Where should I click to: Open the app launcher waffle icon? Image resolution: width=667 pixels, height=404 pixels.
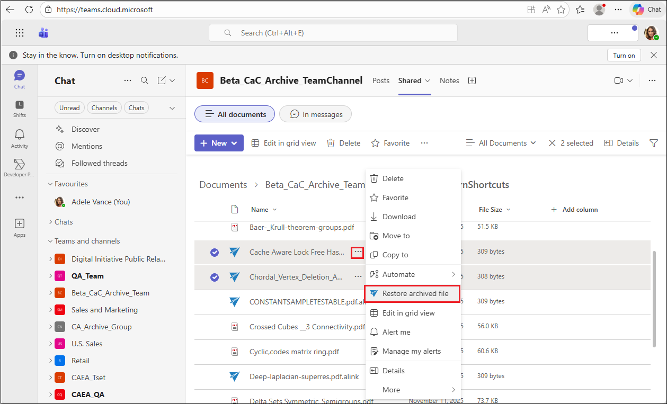[x=20, y=33]
